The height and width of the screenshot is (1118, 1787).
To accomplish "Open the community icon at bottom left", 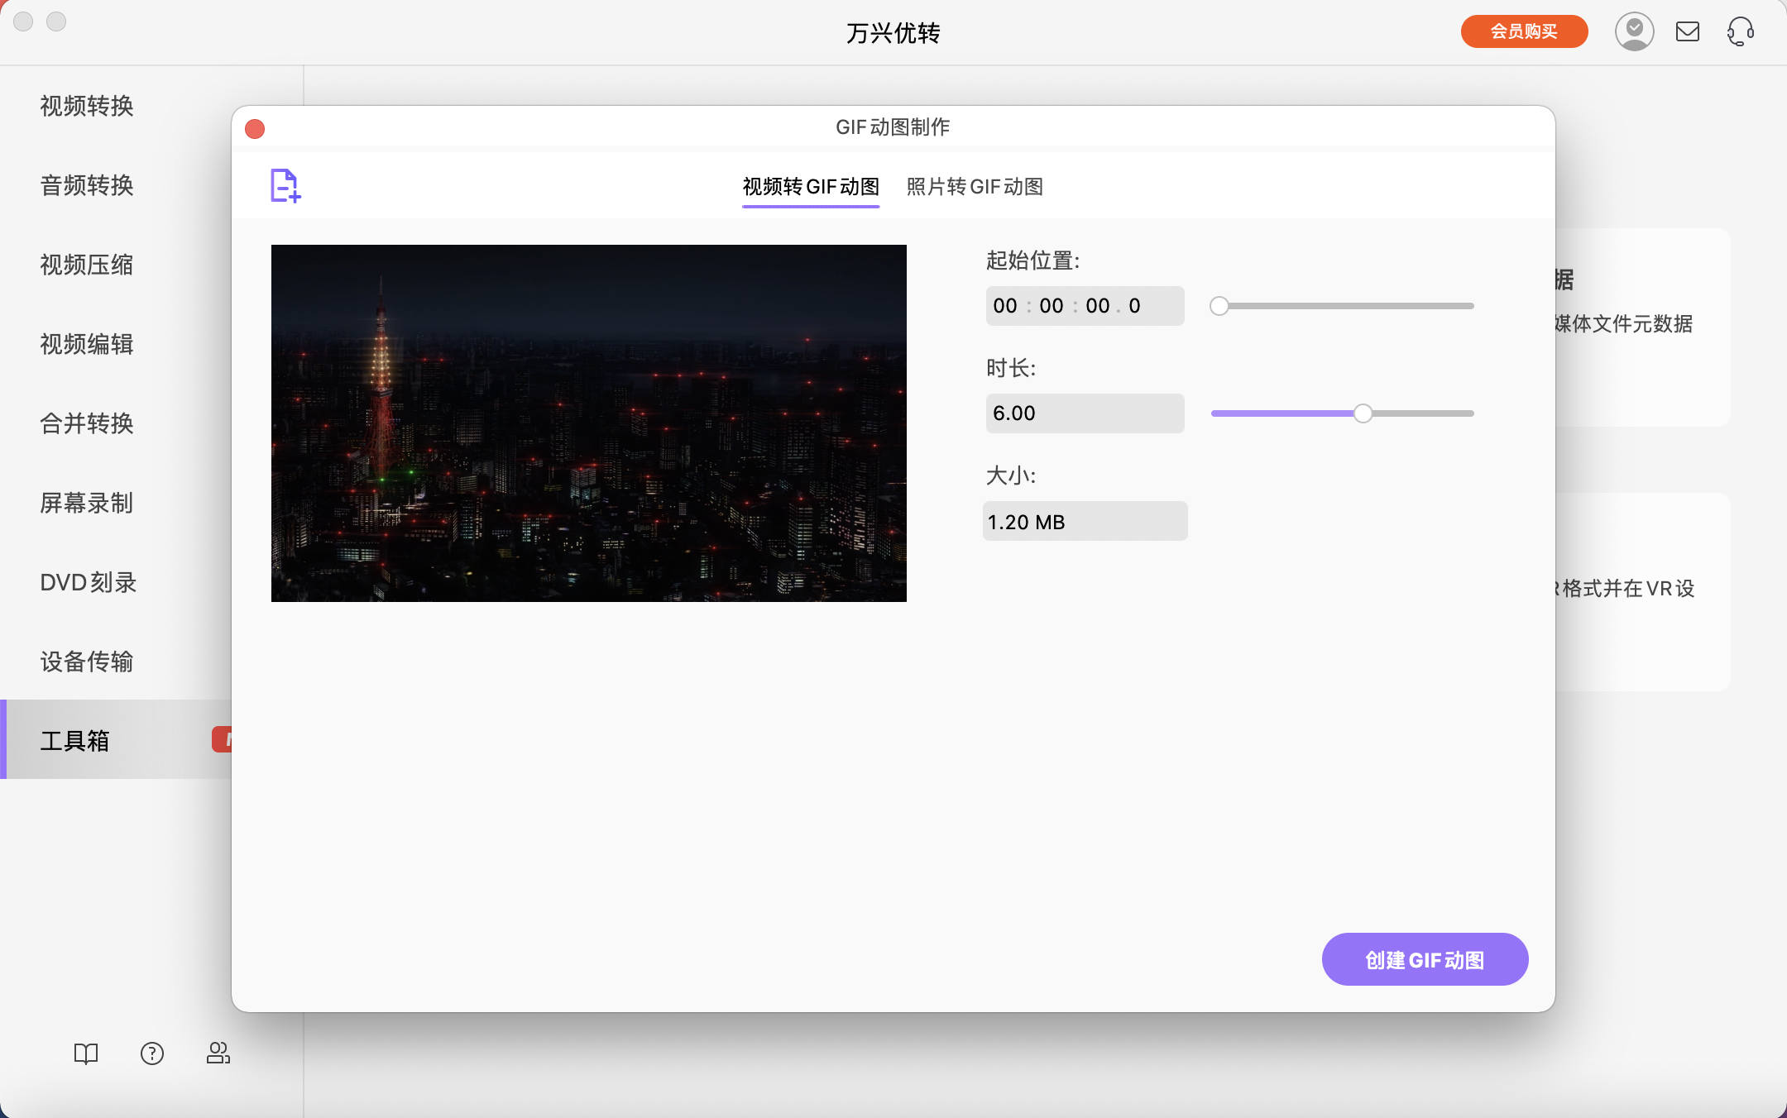I will tap(218, 1053).
